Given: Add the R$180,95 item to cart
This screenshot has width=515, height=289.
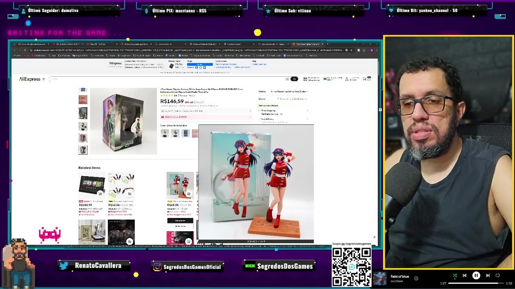Looking at the screenshot, I should tap(100, 194).
